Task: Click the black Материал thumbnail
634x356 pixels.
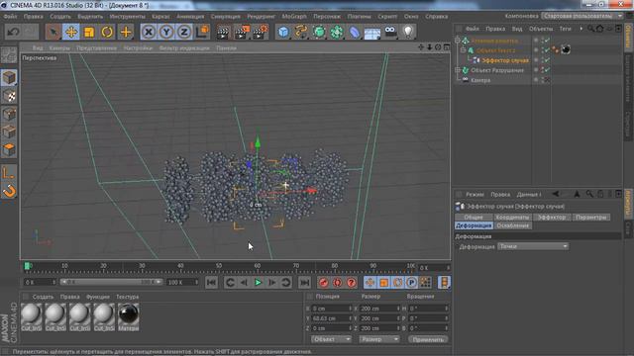Action: pyautogui.click(x=128, y=314)
